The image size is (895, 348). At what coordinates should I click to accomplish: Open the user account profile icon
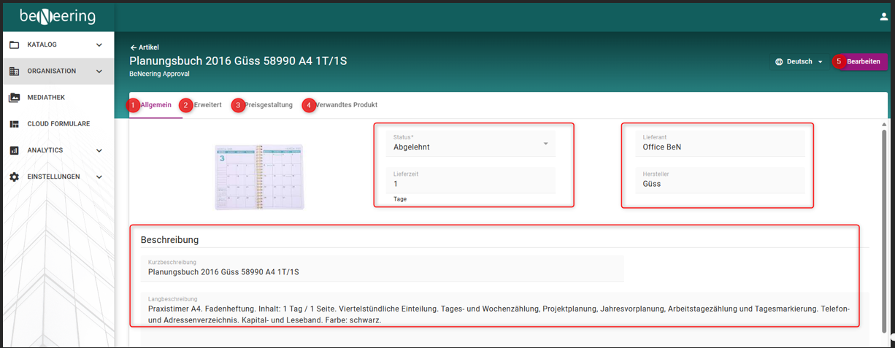coord(883,17)
